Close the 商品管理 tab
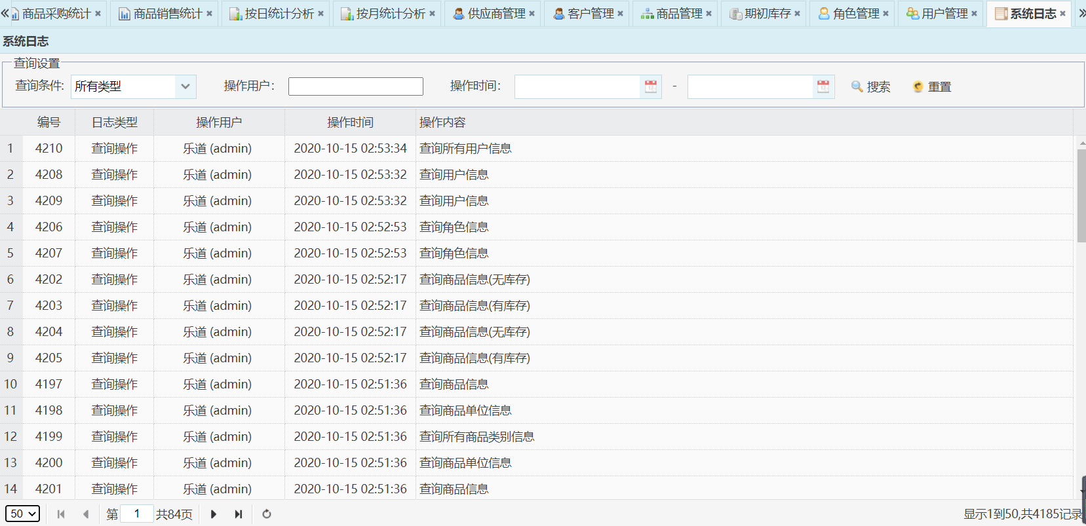1086x526 pixels. pos(708,13)
